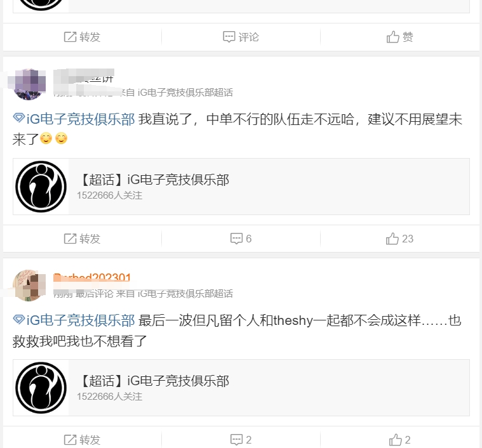Like the top post via 赞 thumbs-up
482x448 pixels.
(x=399, y=37)
